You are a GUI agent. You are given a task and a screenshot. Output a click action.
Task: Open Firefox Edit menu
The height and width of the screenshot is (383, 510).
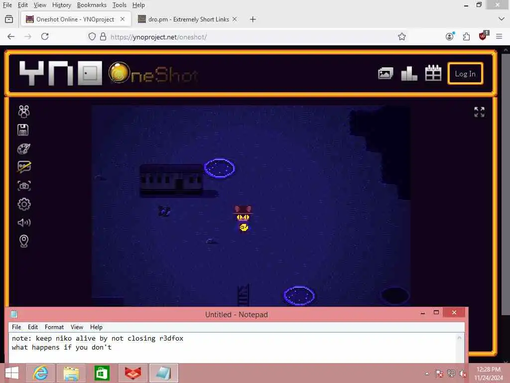click(x=22, y=5)
